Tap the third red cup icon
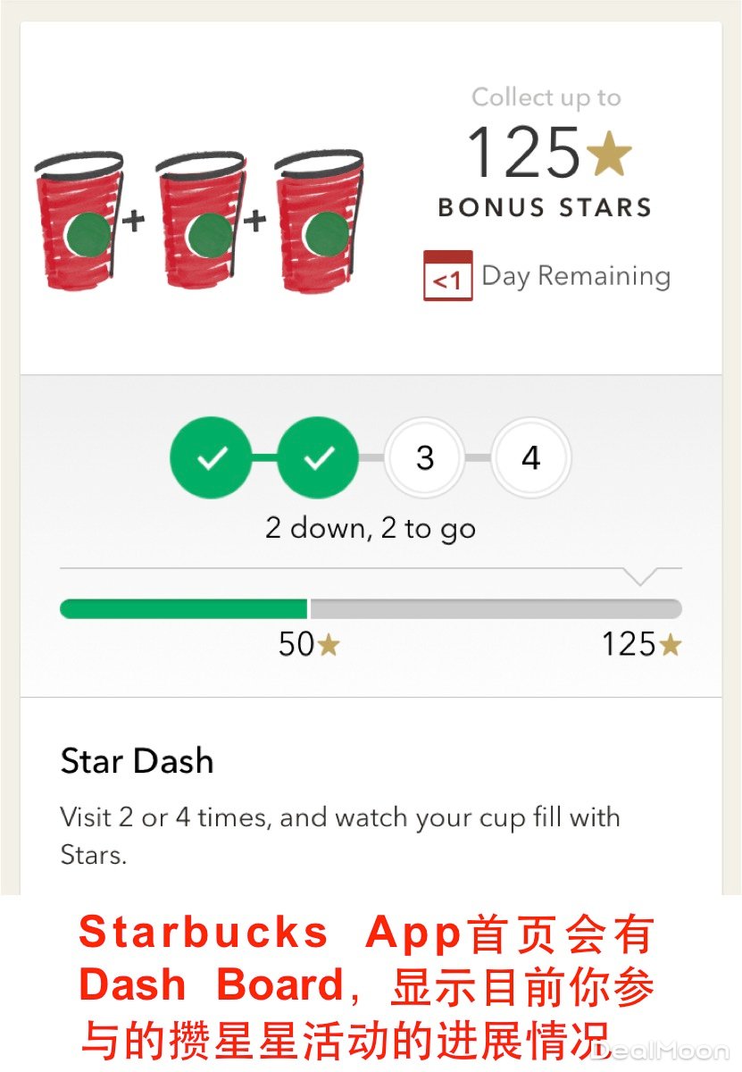The height and width of the screenshot is (1072, 742). click(320, 222)
